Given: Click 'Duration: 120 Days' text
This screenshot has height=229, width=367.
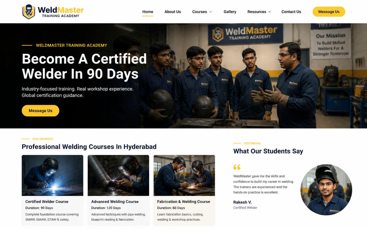Looking at the screenshot, I should pyautogui.click(x=106, y=208).
